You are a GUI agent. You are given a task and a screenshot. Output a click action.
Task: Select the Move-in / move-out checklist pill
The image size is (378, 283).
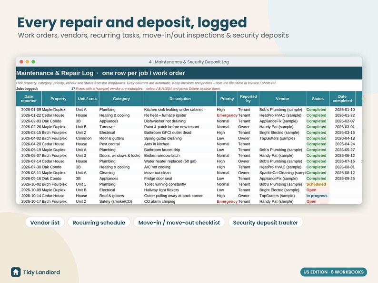click(x=179, y=222)
